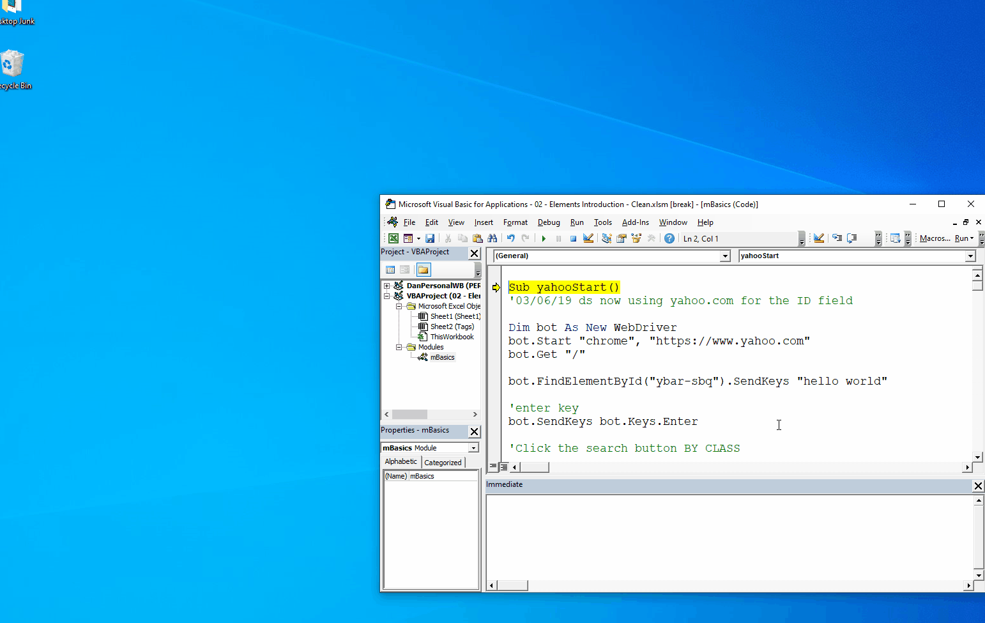Image resolution: width=985 pixels, height=623 pixels.
Task: Click the View Microsoft Excel icon
Action: pyautogui.click(x=393, y=238)
